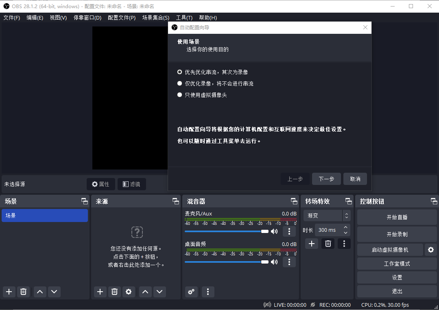Viewport: 439px width, 310px height.
Task: Click 属性 button below preview
Action: point(101,184)
